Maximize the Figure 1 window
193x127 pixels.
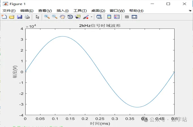click(168, 4)
